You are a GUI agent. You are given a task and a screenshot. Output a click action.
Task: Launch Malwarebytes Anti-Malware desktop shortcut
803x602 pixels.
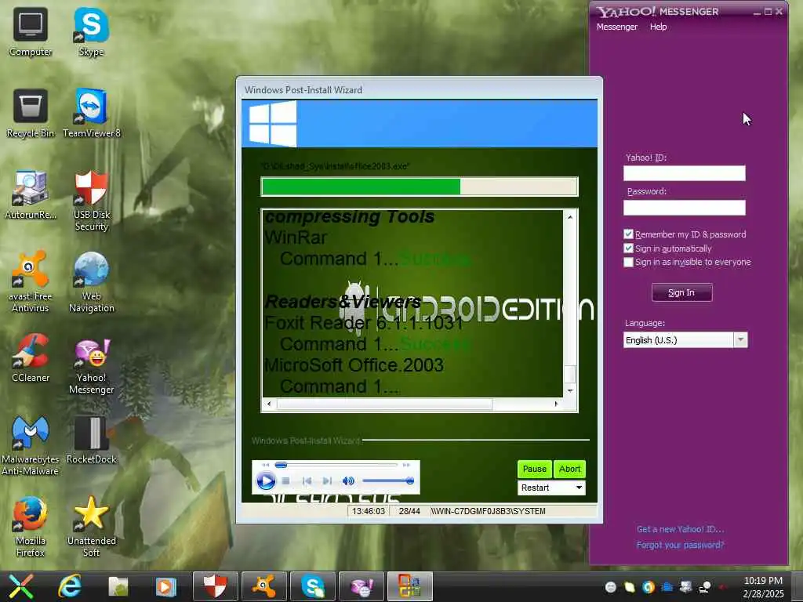(x=31, y=444)
